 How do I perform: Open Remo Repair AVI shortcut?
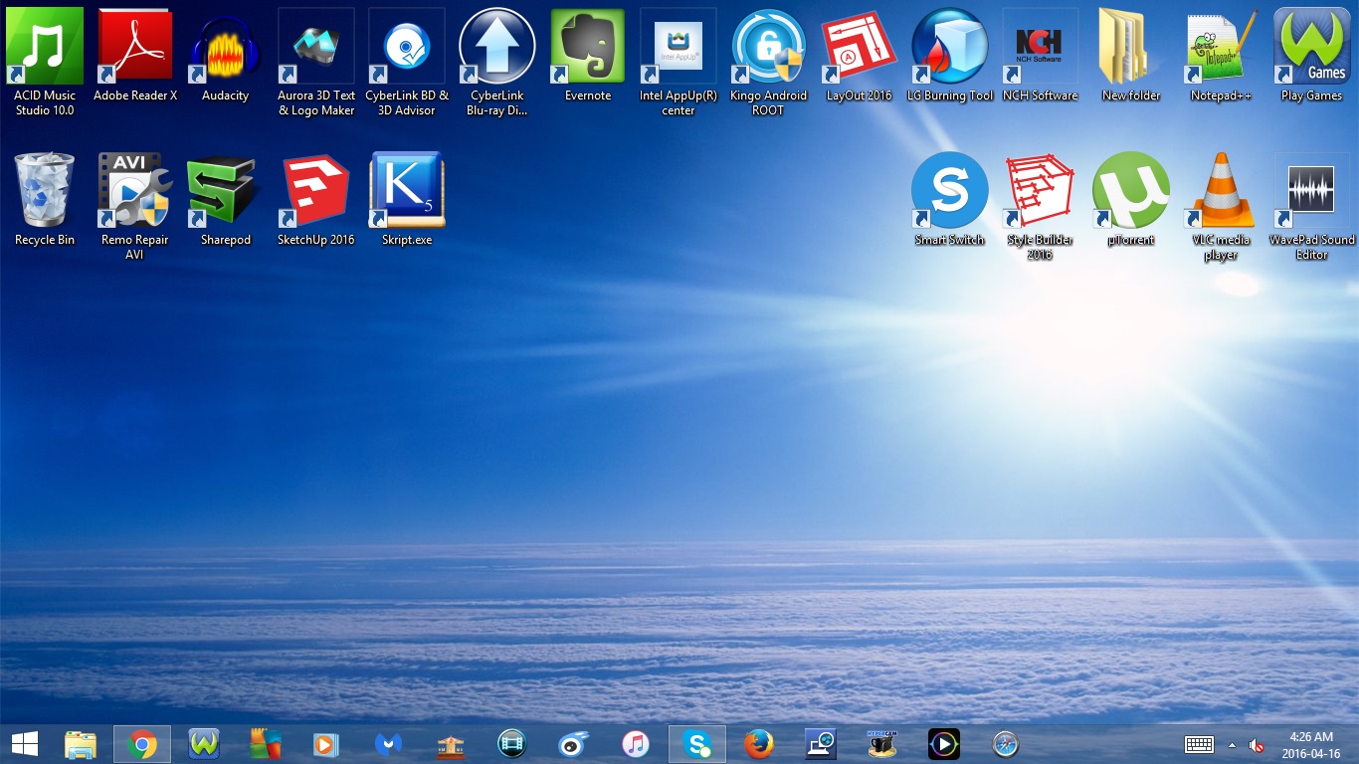(135, 206)
